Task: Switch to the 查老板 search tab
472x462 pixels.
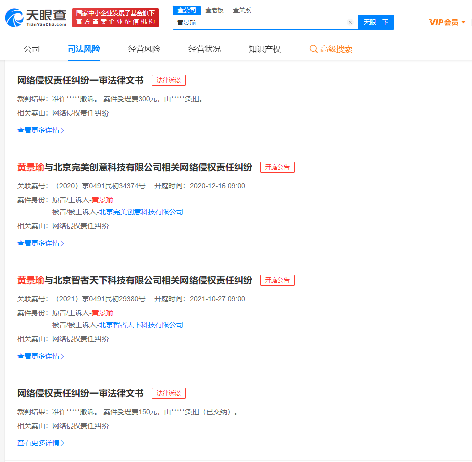Action: point(214,10)
